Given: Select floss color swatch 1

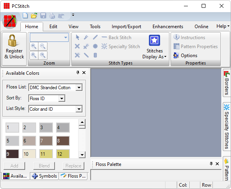Looking at the screenshot, I should pyautogui.click(x=12, y=128).
